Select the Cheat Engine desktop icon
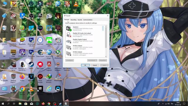This screenshot has width=188, height=106. click(40, 53)
